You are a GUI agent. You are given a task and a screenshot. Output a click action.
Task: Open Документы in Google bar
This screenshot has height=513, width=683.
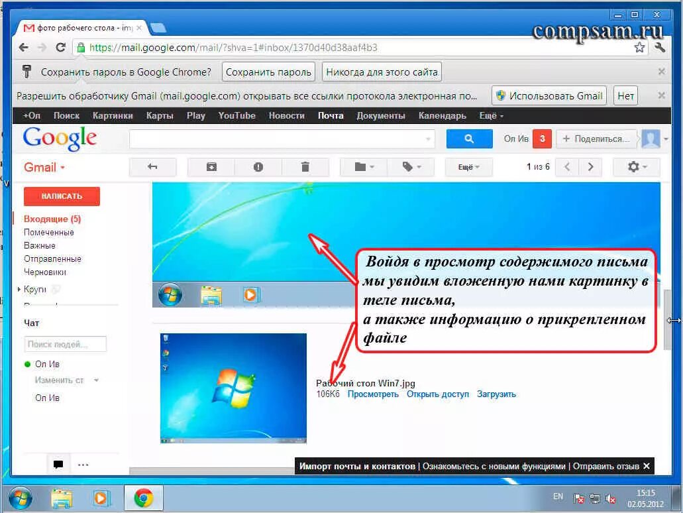(381, 115)
